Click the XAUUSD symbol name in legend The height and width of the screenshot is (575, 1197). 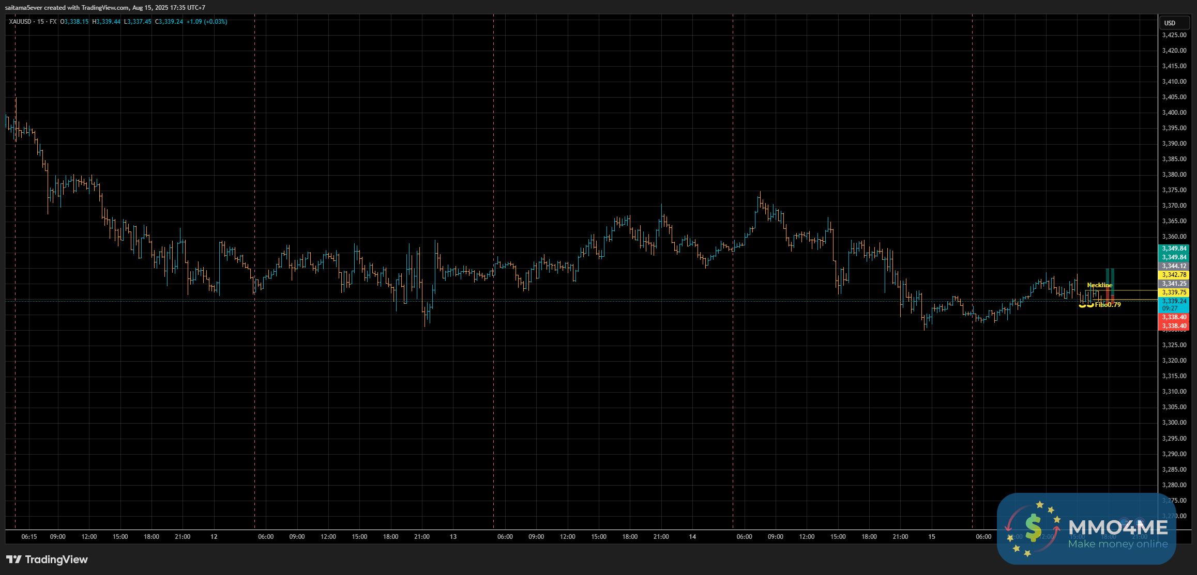20,22
